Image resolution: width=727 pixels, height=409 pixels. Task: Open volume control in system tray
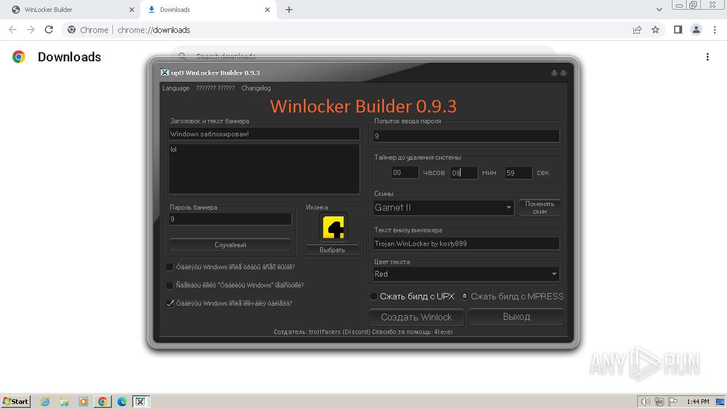(645, 402)
